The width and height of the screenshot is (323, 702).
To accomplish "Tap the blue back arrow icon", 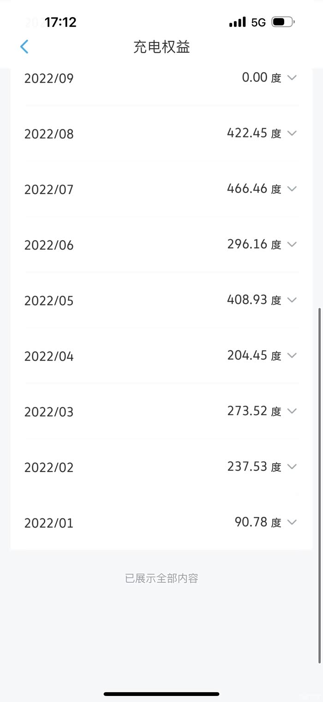I will point(24,47).
